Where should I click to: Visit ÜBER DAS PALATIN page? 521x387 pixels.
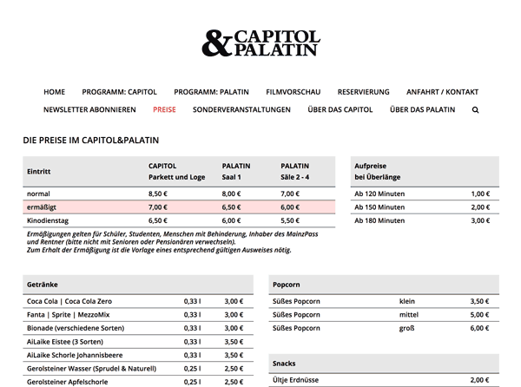pos(422,110)
